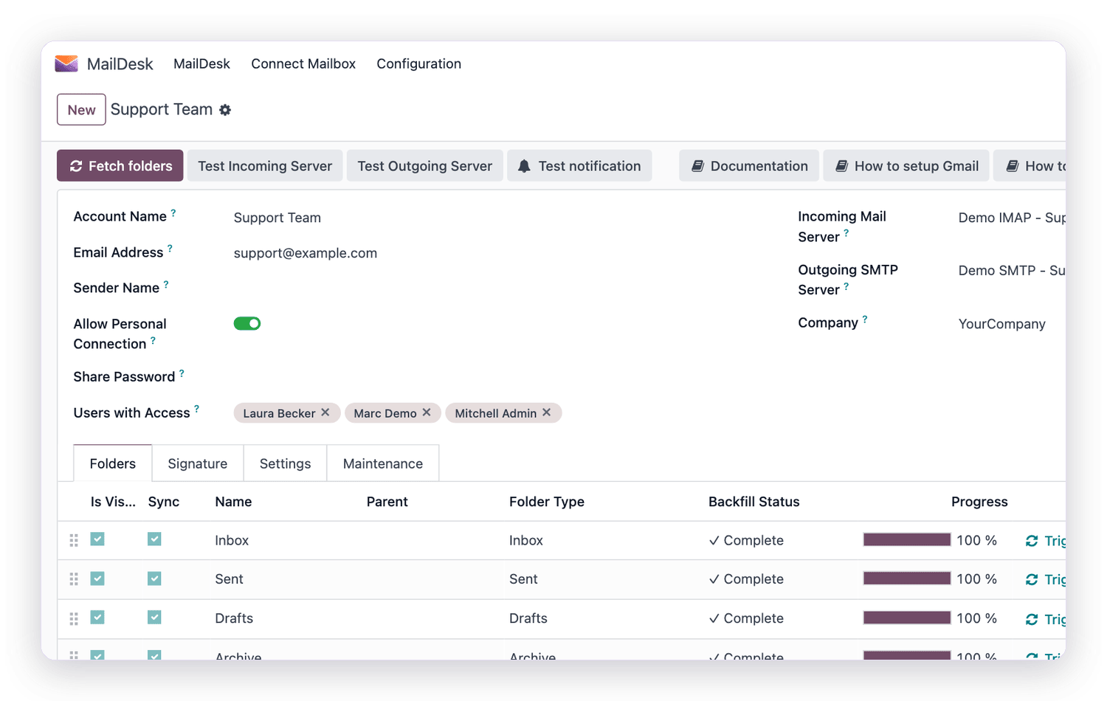The image size is (1107, 701).
Task: Click the Test notification button
Action: pyautogui.click(x=579, y=166)
